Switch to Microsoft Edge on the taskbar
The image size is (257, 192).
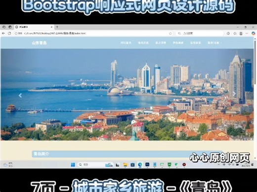140,164
